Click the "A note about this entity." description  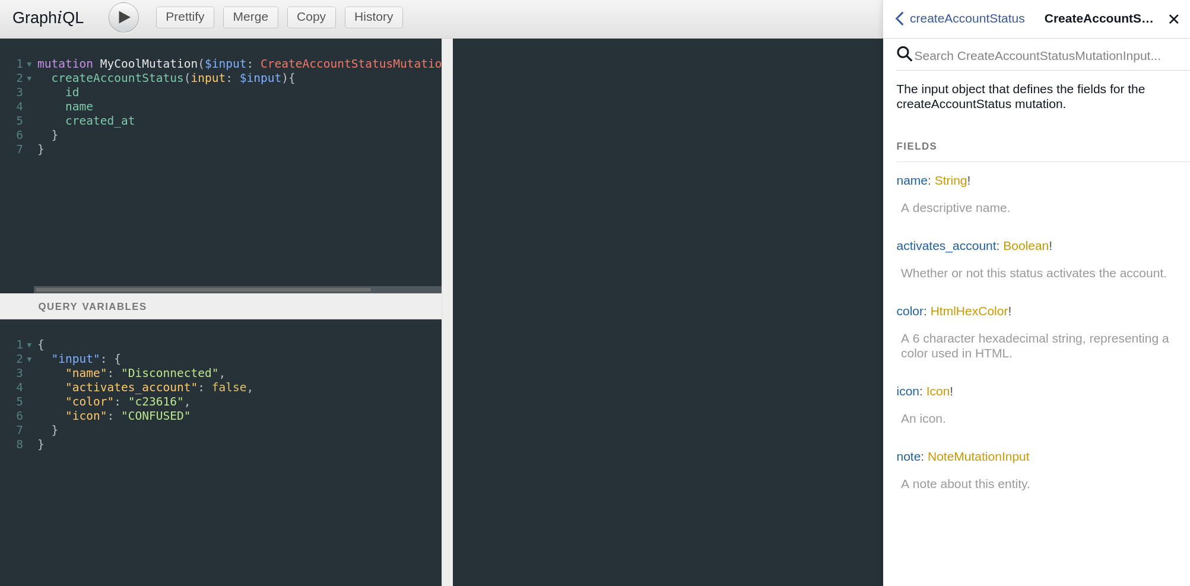coord(965,484)
